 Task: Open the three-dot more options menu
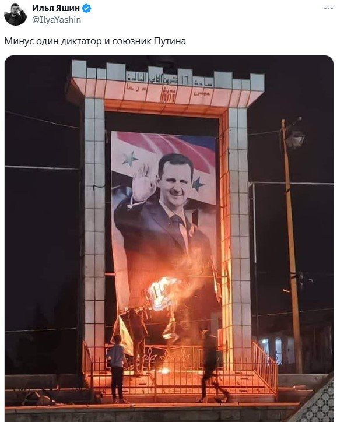tap(328, 9)
